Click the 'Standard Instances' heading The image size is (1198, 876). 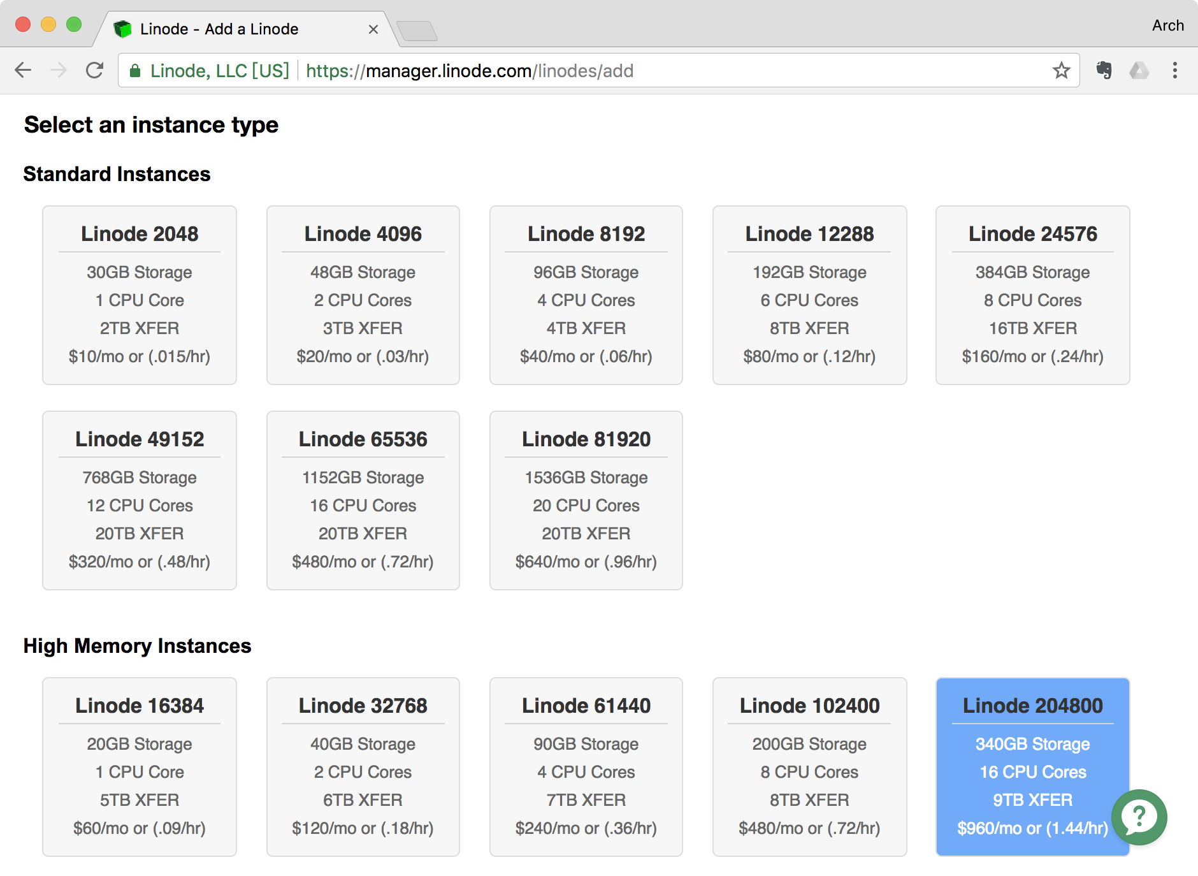point(117,174)
